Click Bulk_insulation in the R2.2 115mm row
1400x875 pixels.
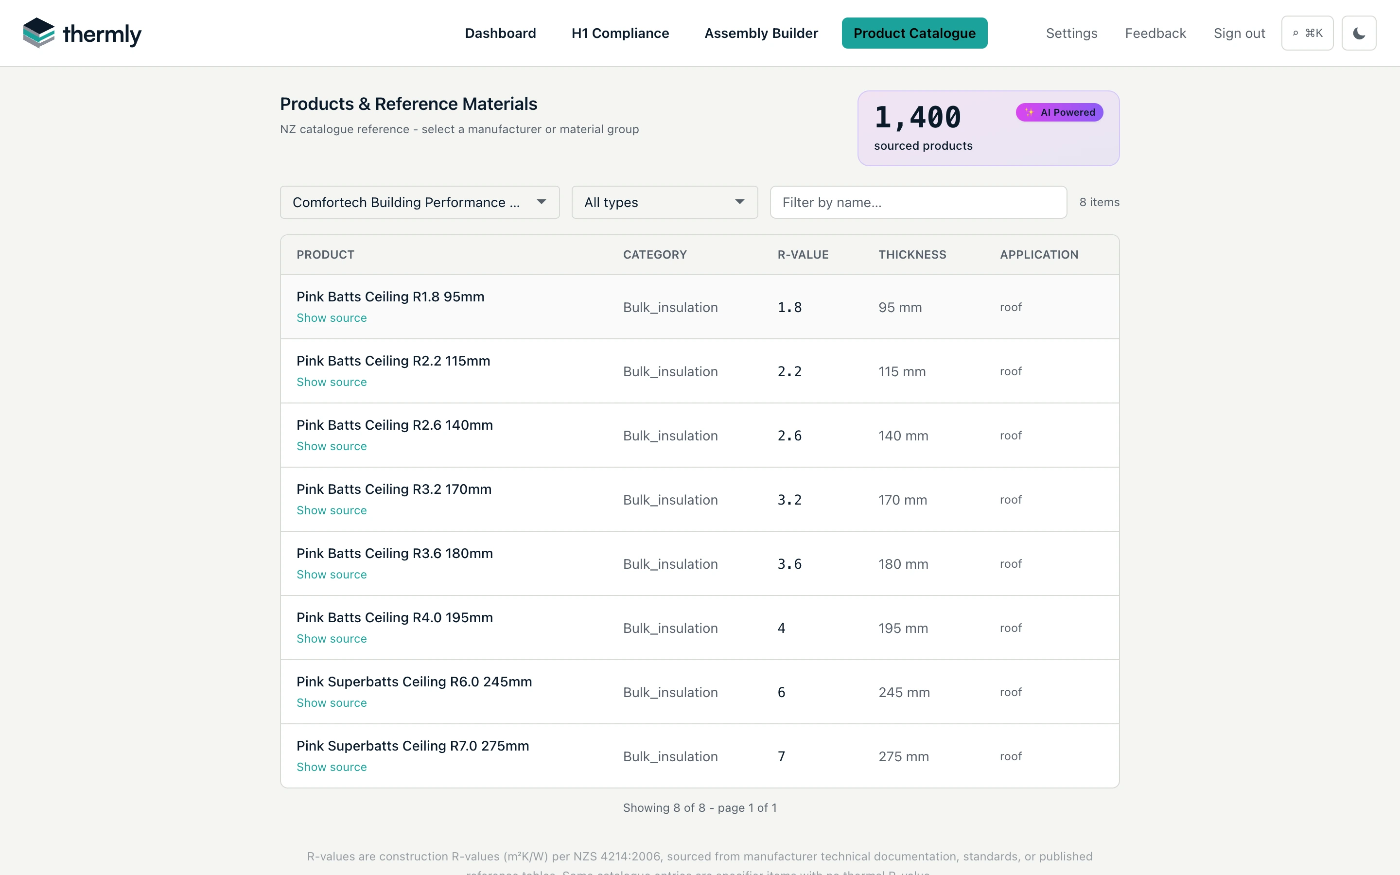coord(670,371)
